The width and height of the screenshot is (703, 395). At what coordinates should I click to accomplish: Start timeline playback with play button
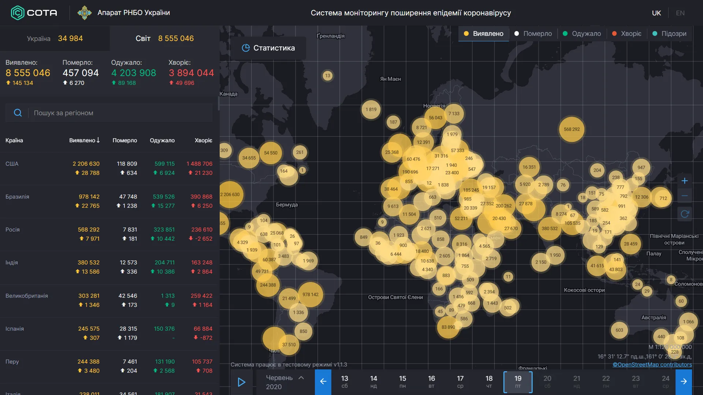click(x=241, y=382)
